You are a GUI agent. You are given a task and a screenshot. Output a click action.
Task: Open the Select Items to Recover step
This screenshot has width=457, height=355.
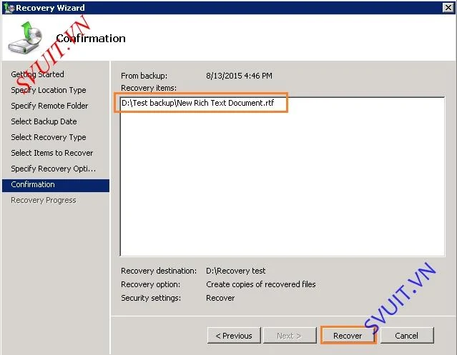(52, 153)
